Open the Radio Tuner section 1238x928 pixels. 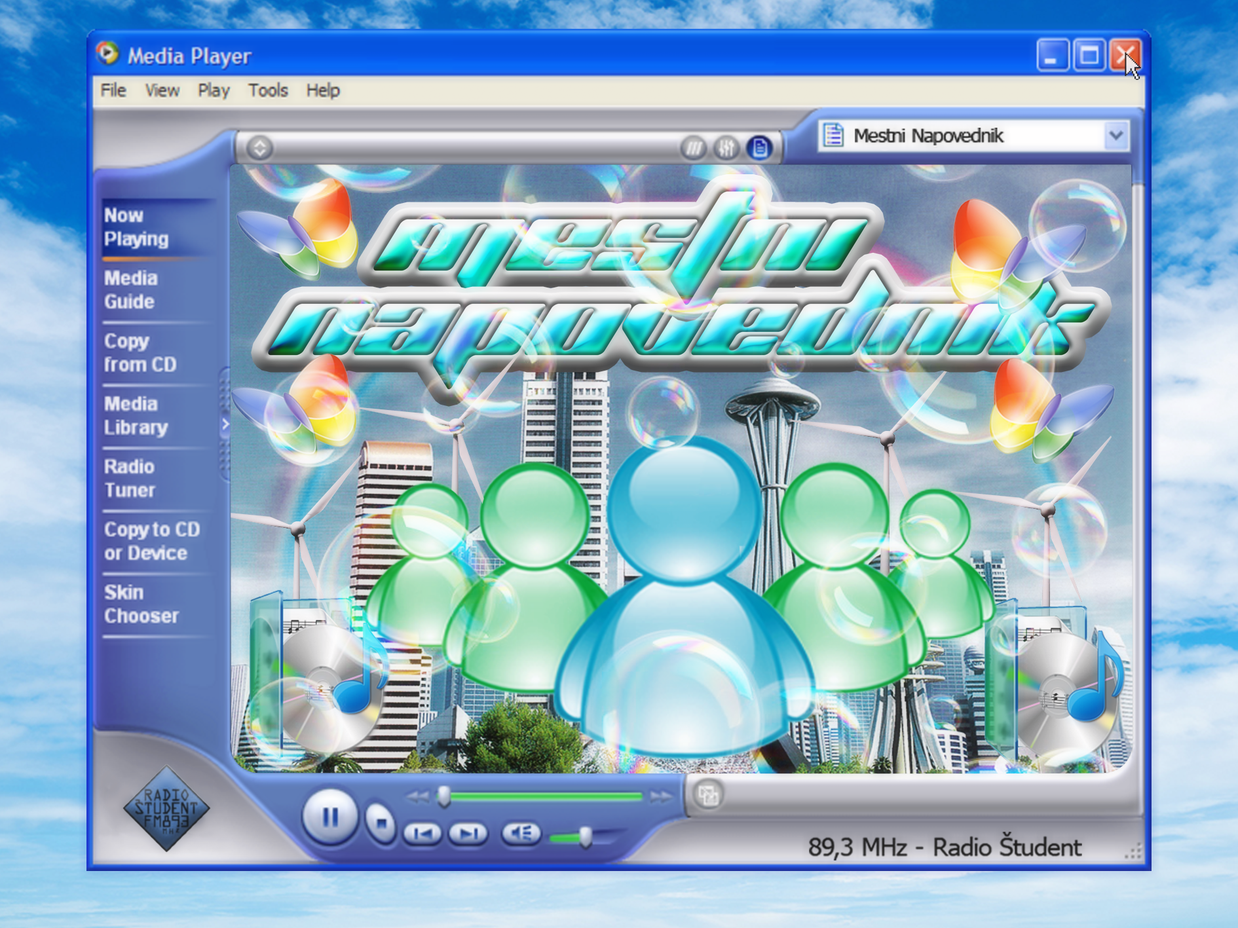(130, 478)
